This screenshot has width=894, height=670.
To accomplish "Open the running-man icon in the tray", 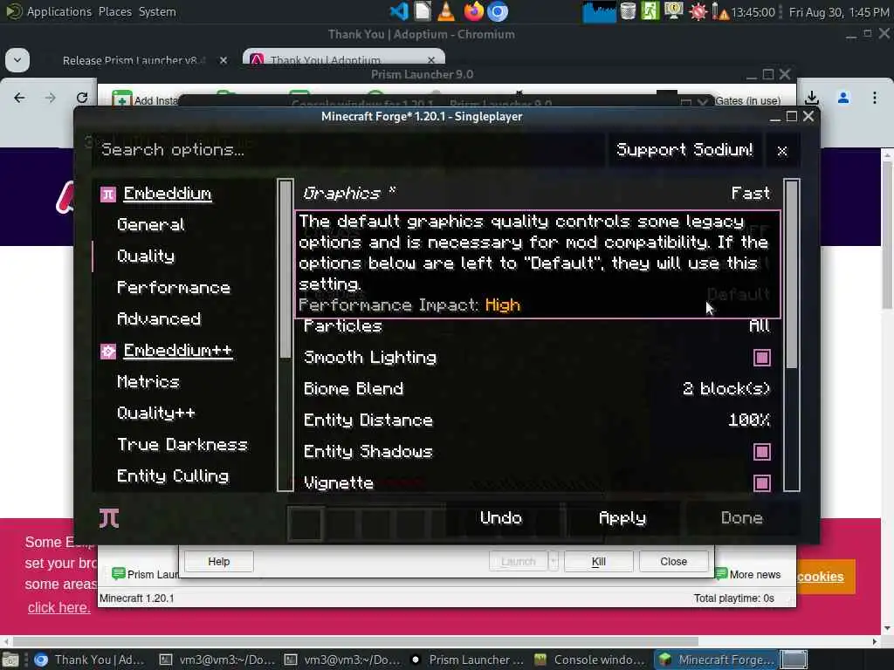I will (x=650, y=11).
